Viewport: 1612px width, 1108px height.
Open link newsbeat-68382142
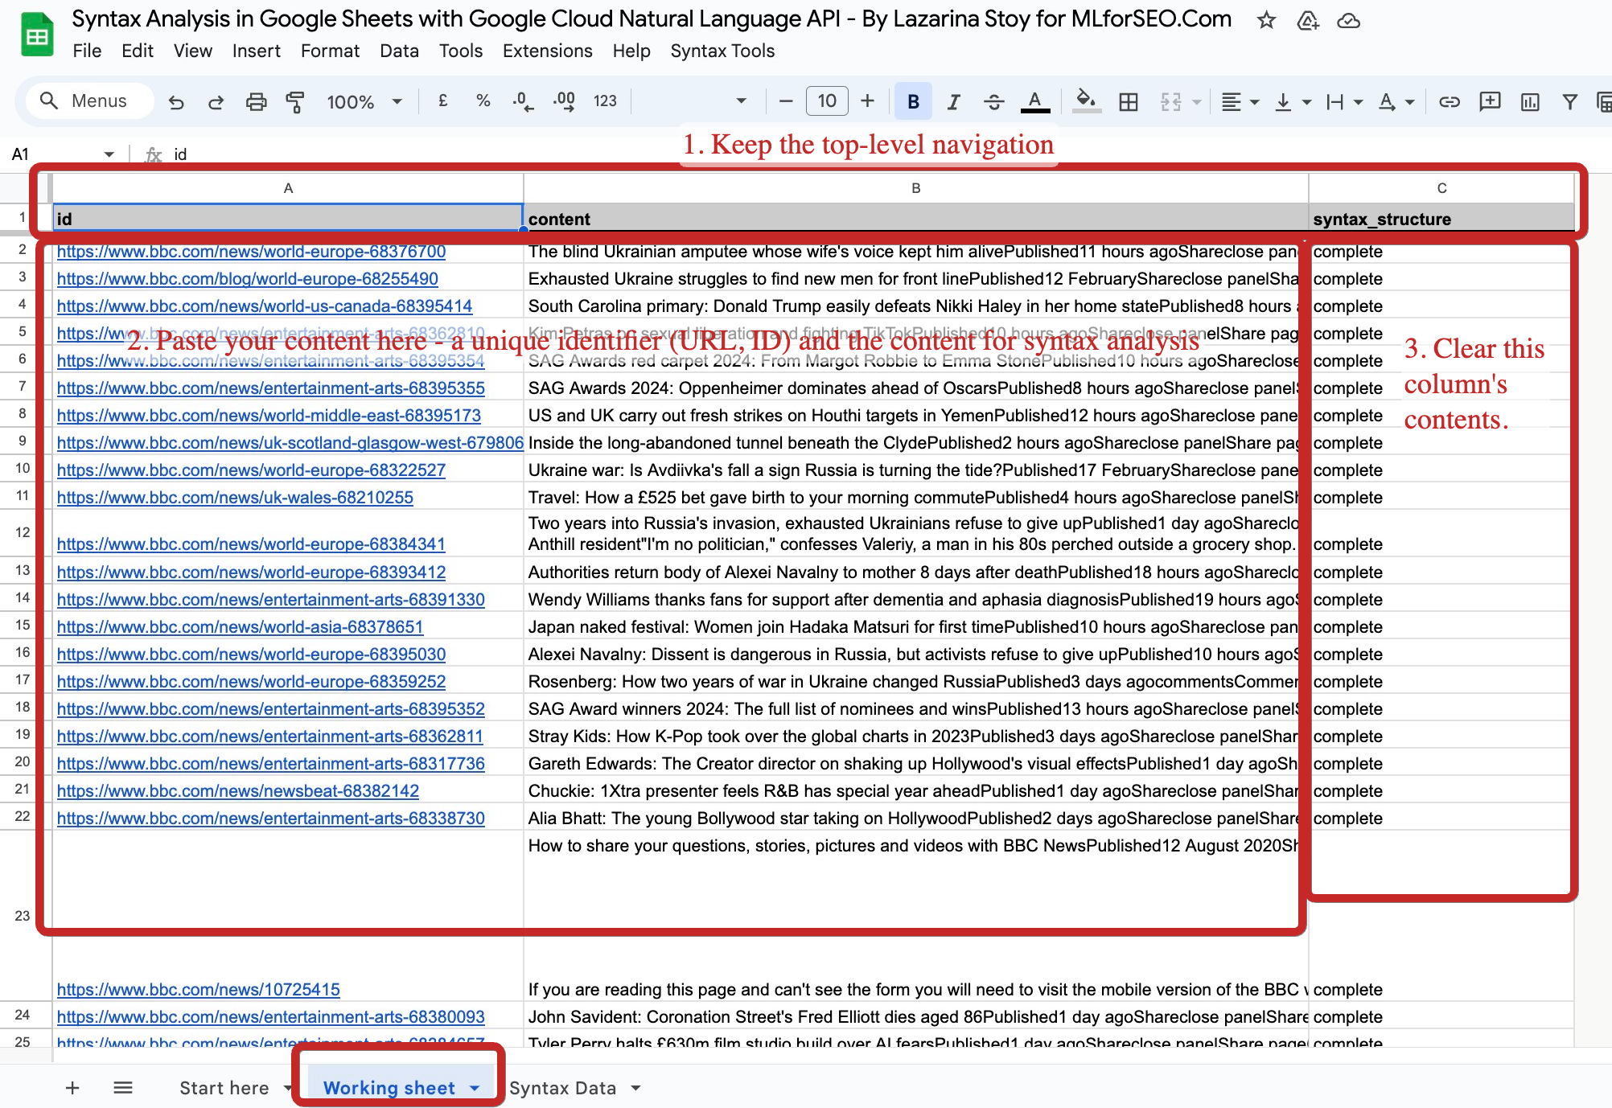coord(238,791)
